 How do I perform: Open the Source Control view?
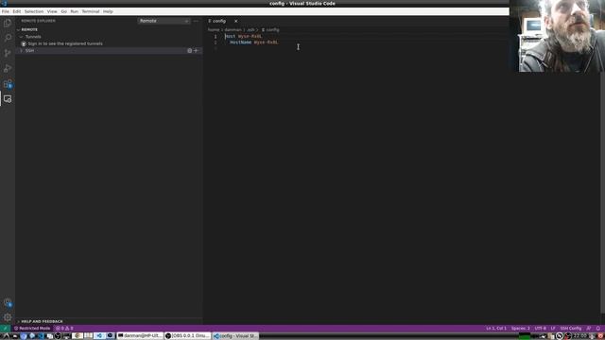[x=8, y=53]
